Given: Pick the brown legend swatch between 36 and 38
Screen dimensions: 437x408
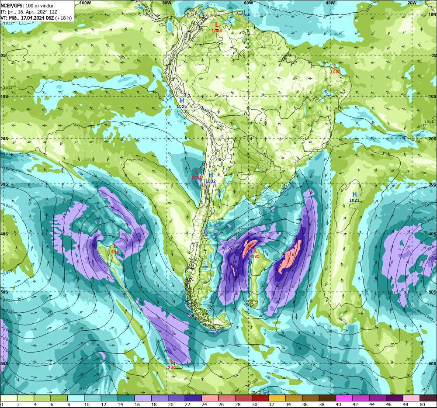Looking at the screenshot, I should pos(310,398).
